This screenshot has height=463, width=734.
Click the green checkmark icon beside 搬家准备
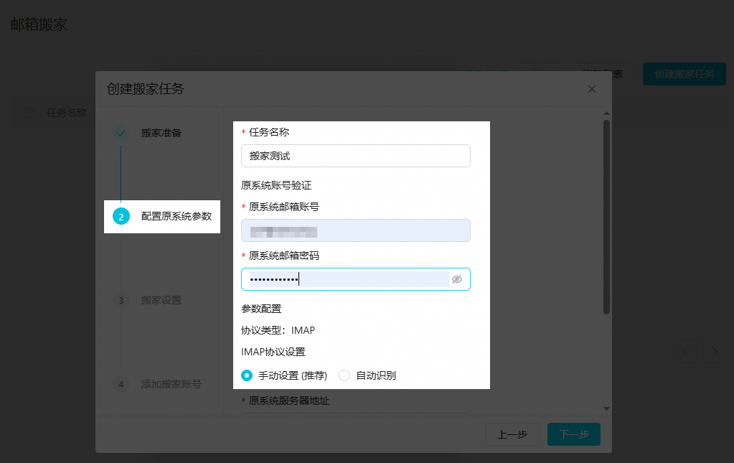(x=121, y=132)
